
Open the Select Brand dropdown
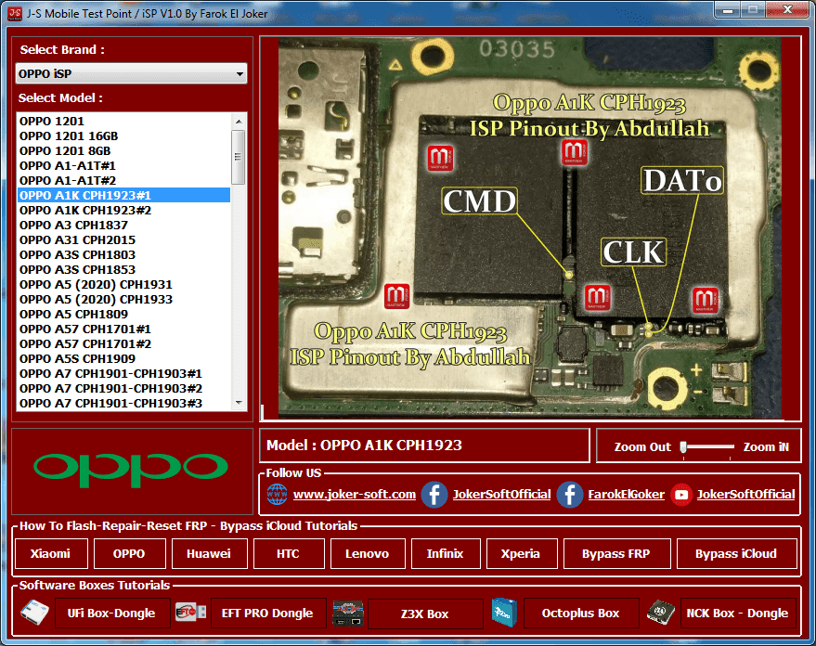click(x=130, y=73)
